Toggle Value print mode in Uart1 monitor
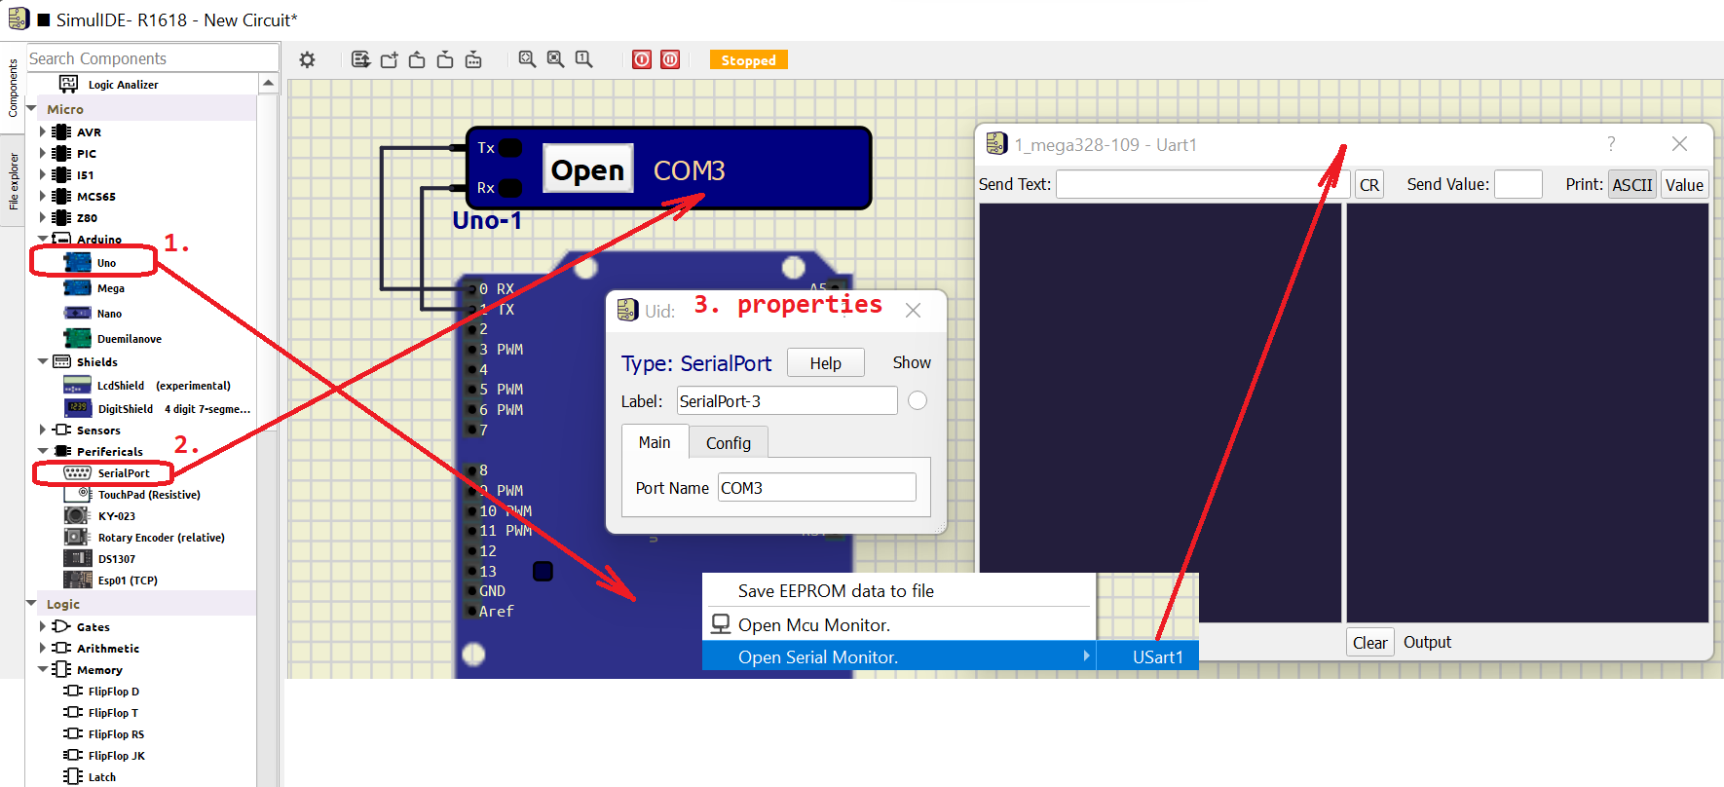This screenshot has width=1724, height=787. 1684,184
